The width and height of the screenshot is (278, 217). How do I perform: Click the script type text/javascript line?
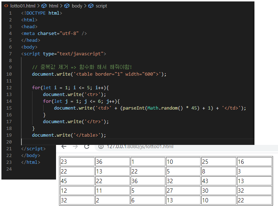point(64,54)
